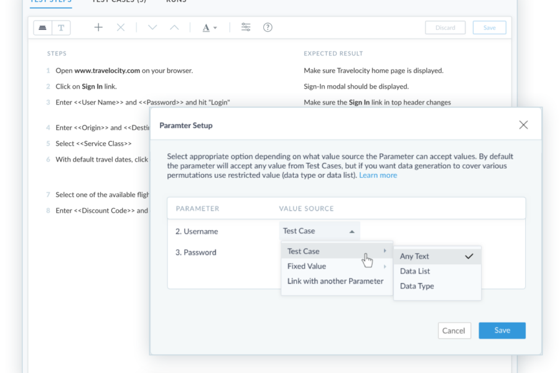560x373 pixels.
Task: Expand Username value source dropdown
Action: point(319,231)
